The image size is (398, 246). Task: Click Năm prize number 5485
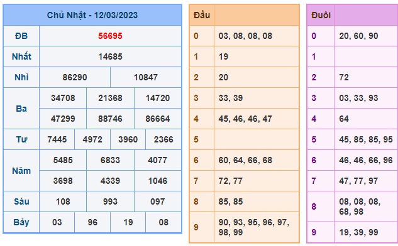(63, 160)
